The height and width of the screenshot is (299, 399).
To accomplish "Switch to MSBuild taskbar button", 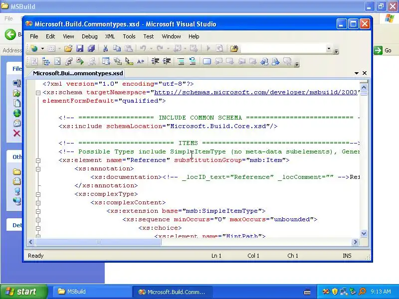I will pos(92,292).
